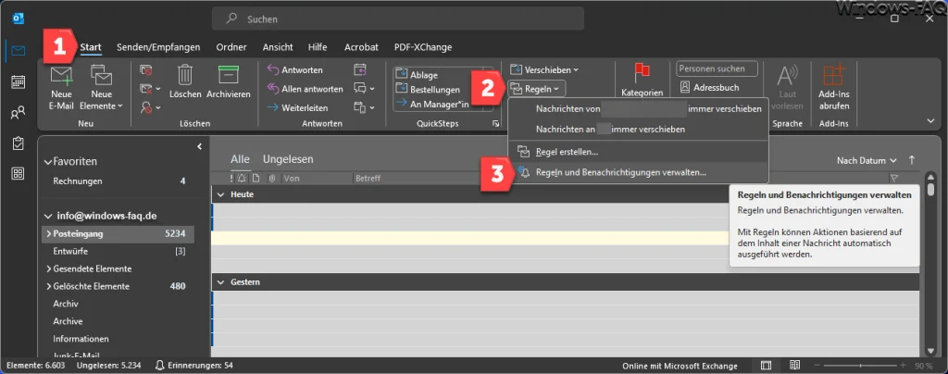
Task: Switch to Ordner ribbon tab
Action: tap(231, 47)
